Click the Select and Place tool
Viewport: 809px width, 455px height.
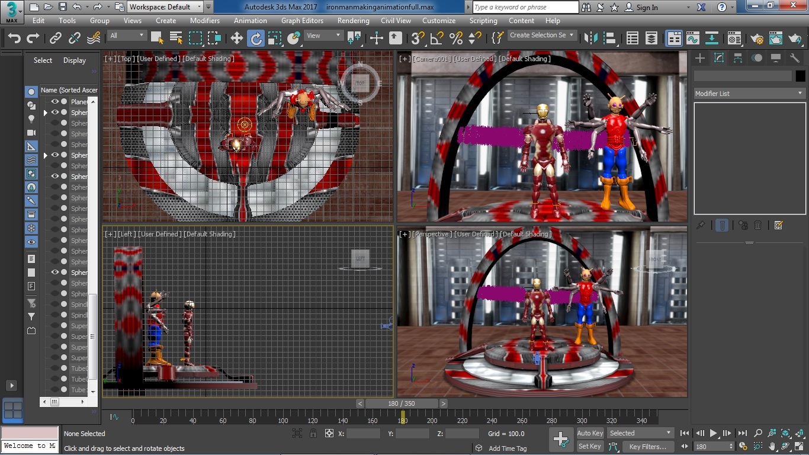(294, 39)
